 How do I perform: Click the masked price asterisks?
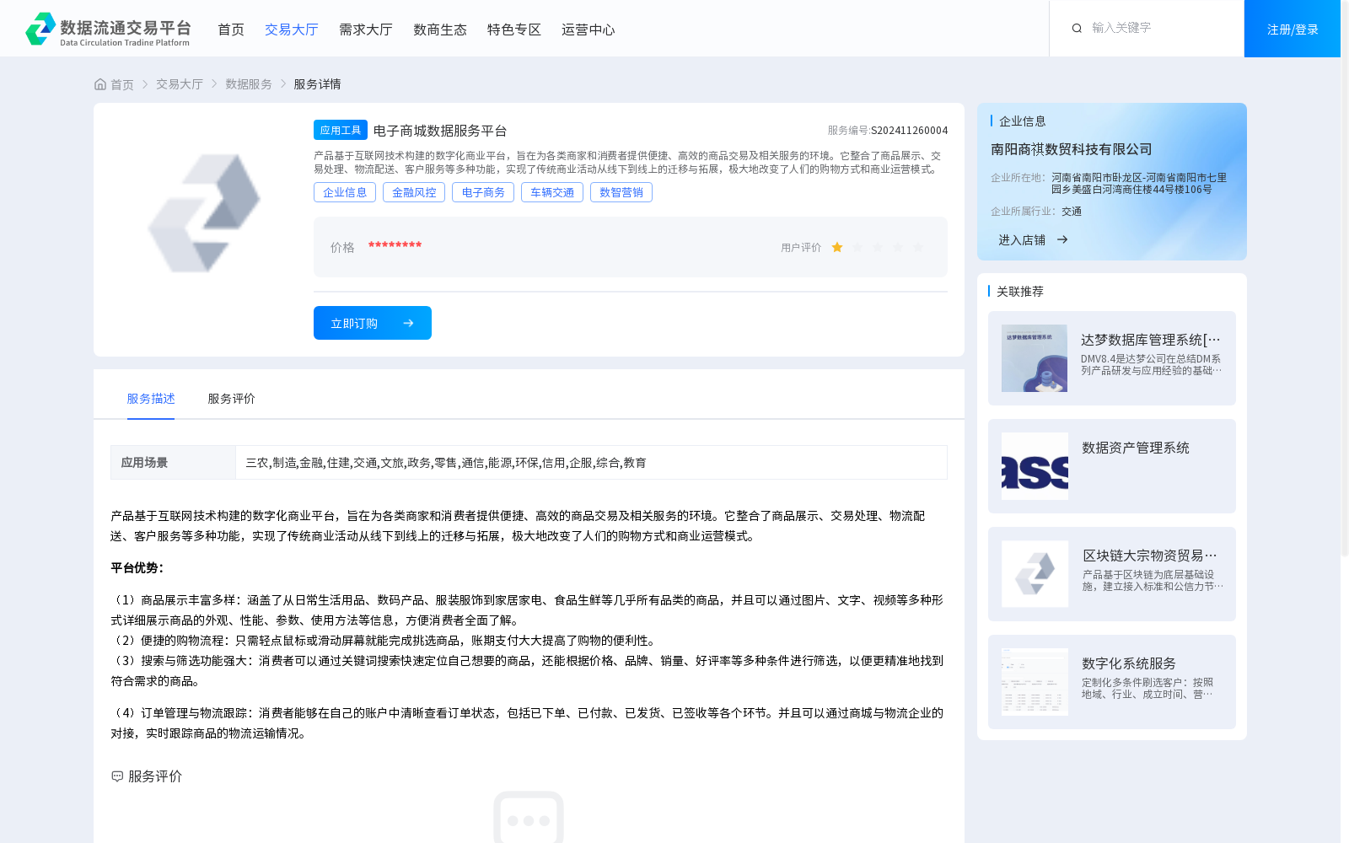(395, 245)
